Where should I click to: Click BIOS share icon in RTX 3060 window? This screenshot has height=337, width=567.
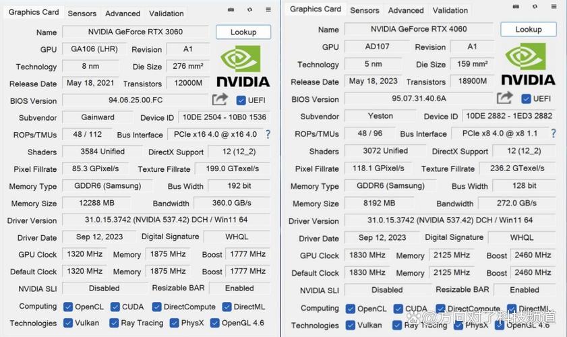click(220, 100)
